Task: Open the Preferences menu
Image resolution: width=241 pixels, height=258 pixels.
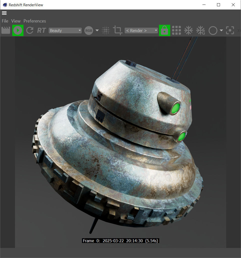Action: 35,21
